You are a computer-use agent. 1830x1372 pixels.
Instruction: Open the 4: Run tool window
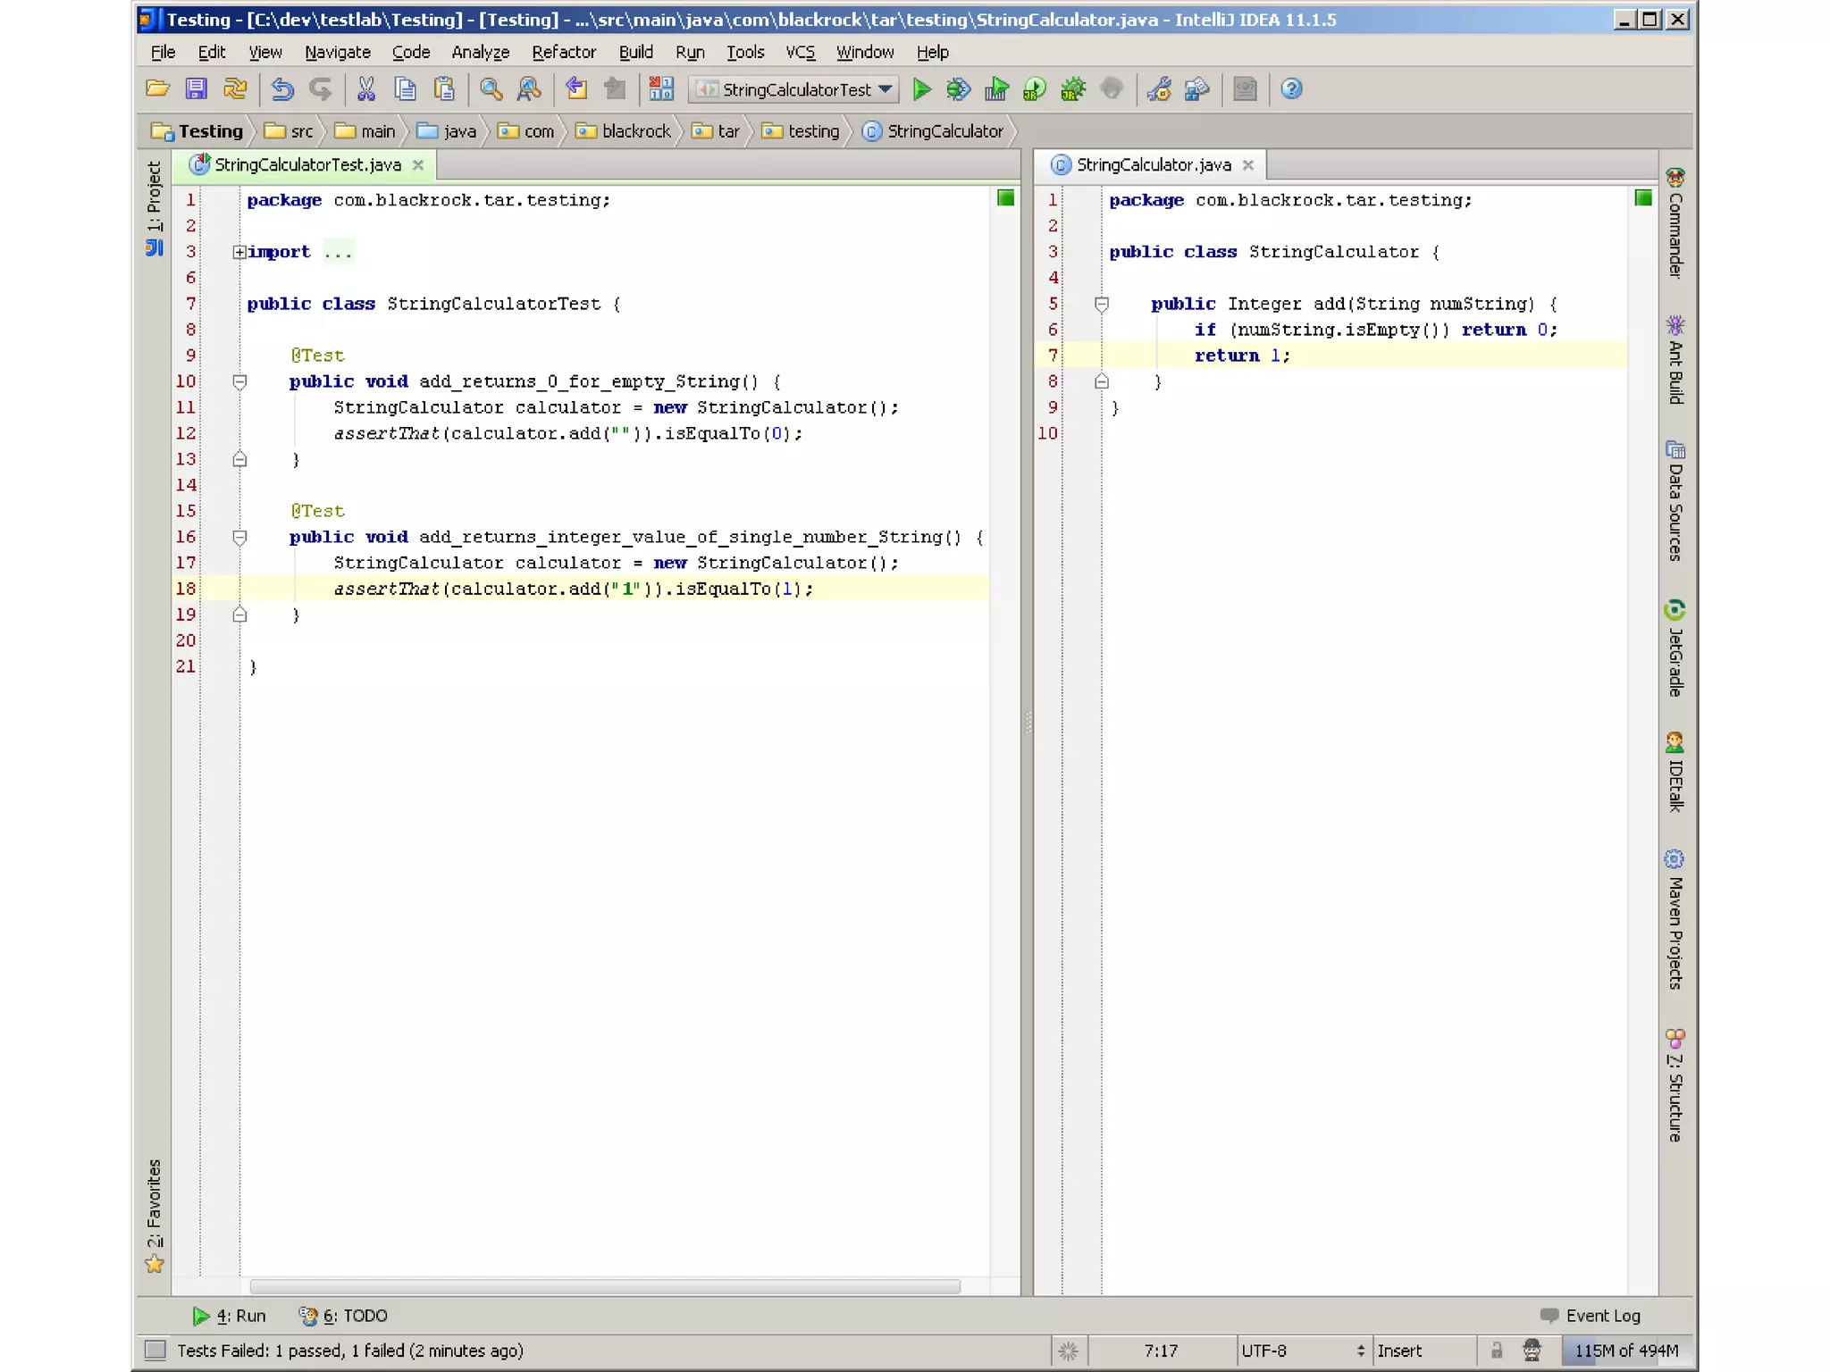230,1316
